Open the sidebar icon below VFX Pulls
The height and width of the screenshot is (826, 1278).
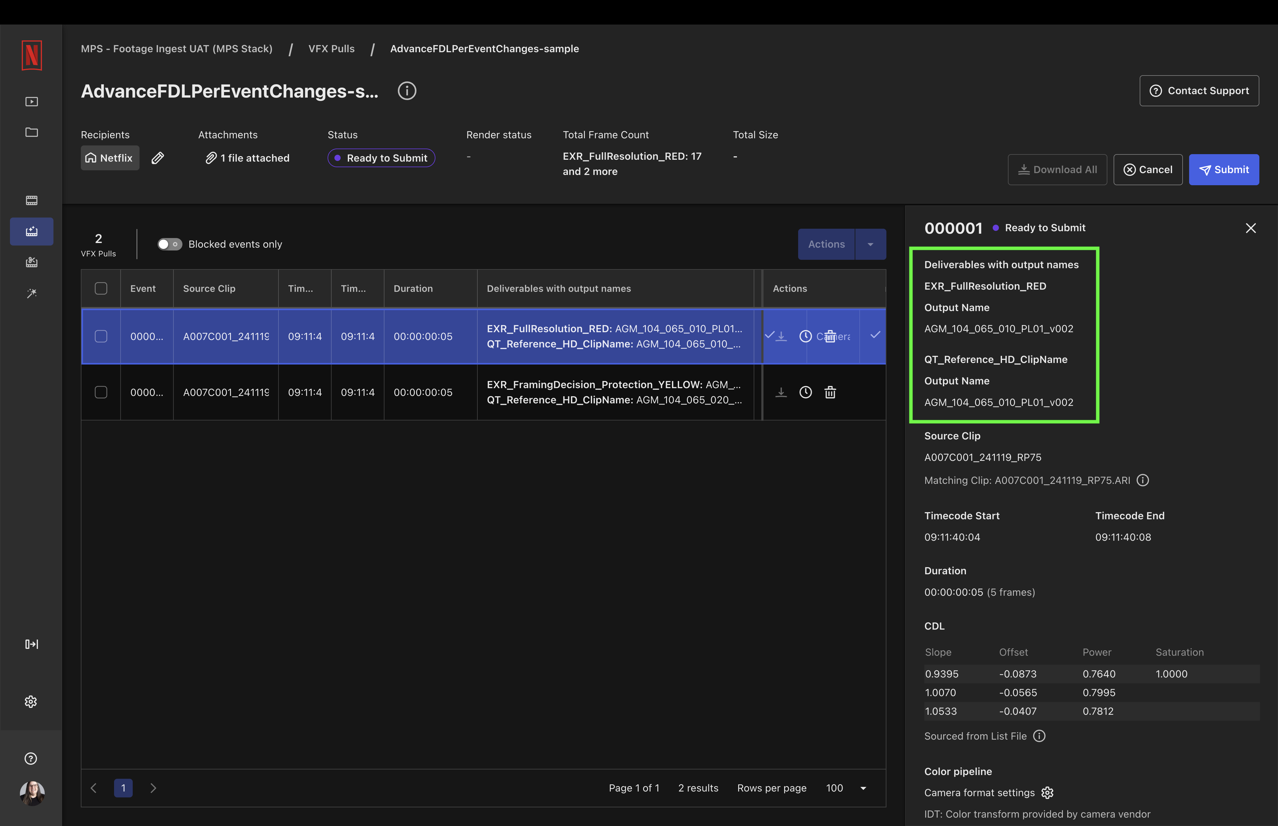click(32, 262)
